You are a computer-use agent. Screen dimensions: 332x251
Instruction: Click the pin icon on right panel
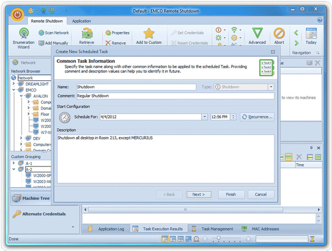coord(311,148)
